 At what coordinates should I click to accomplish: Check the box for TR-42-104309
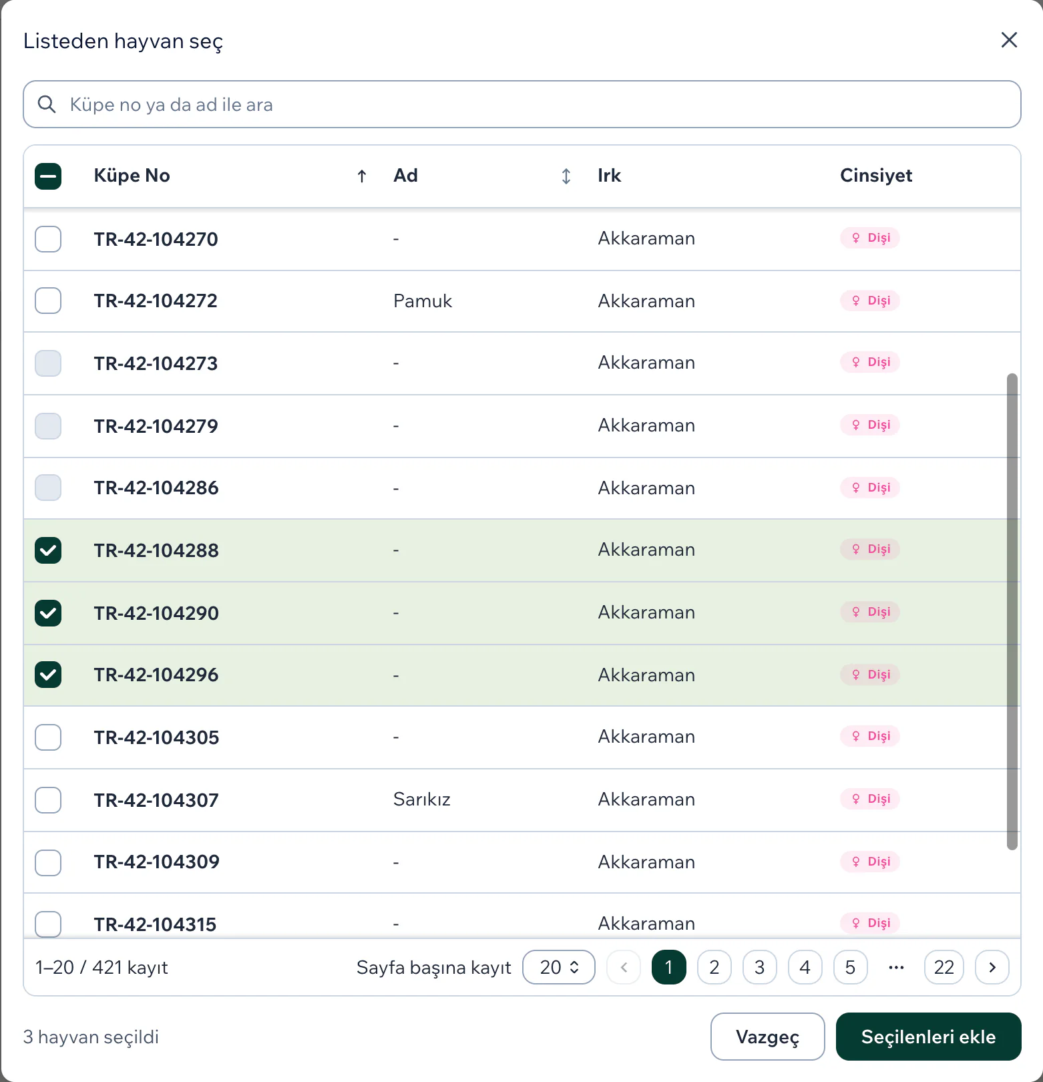coord(48,862)
